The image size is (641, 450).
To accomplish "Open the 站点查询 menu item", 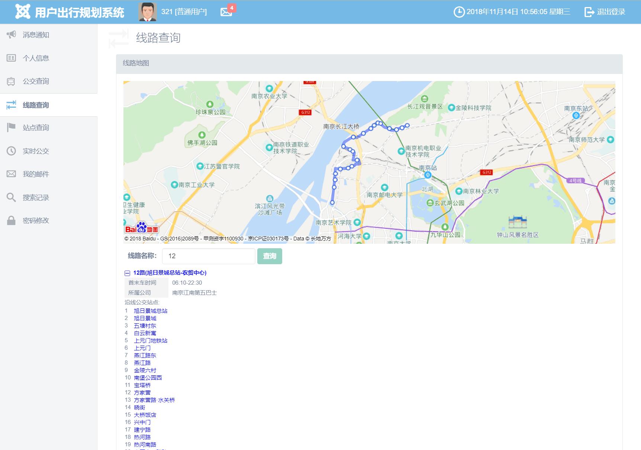I will (36, 128).
